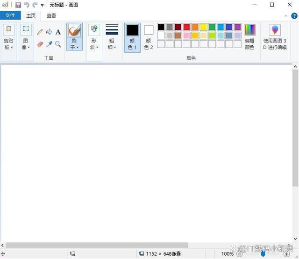Click the vertical scrollbar thumb
Image resolution: width=299 pixels, height=259 pixels.
point(295,128)
